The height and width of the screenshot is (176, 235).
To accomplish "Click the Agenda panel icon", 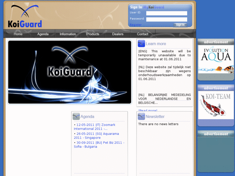I will coord(76,116).
